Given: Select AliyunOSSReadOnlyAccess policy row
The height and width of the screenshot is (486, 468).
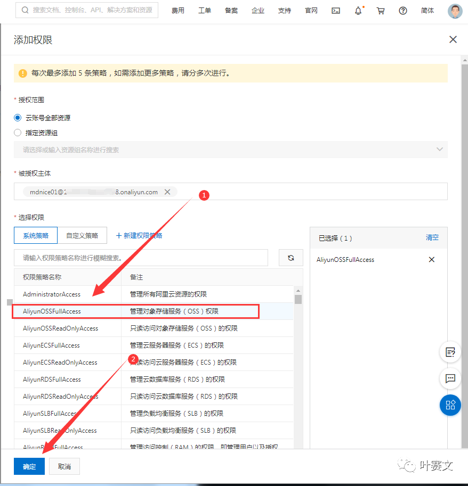Looking at the screenshot, I should [x=154, y=328].
